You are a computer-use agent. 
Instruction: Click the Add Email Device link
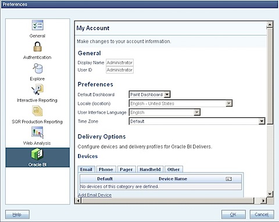tap(95, 195)
